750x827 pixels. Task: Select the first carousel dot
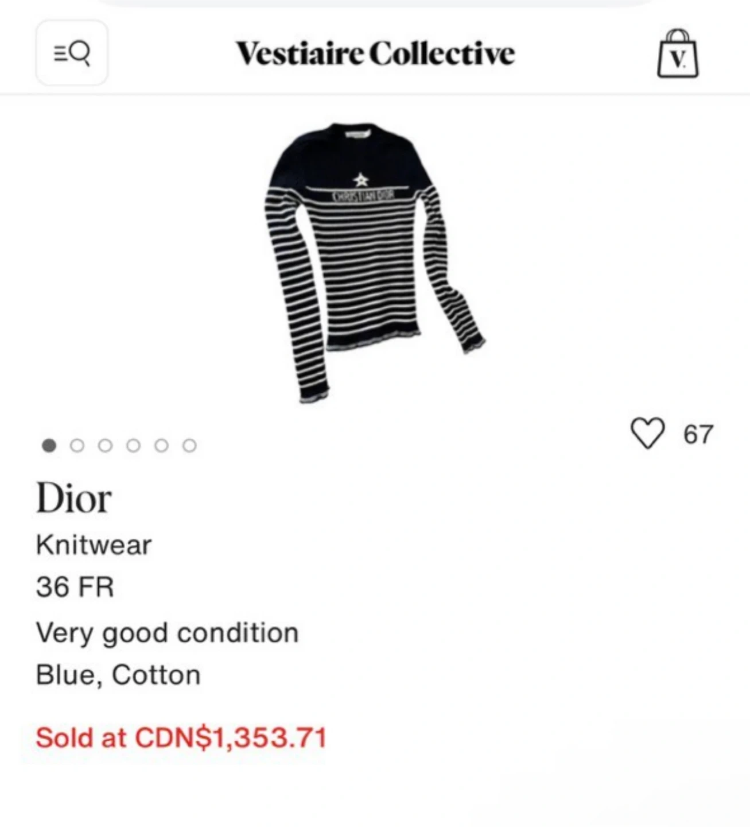pyautogui.click(x=49, y=446)
